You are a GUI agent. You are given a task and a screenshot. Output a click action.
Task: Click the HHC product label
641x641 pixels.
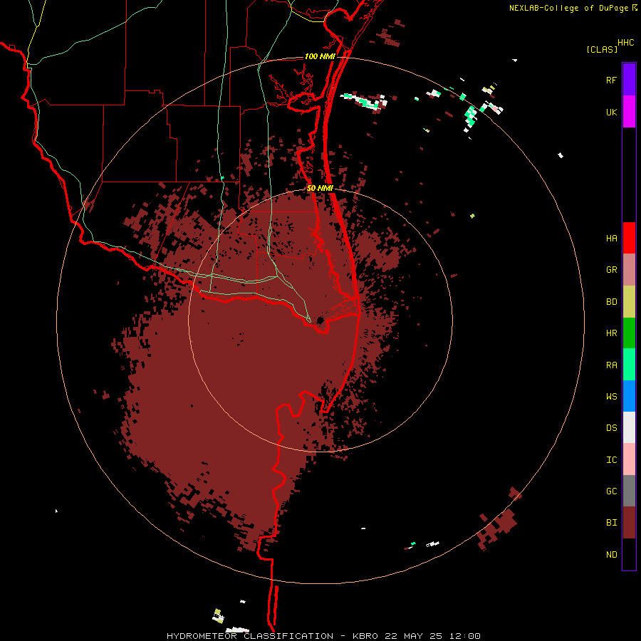(625, 43)
